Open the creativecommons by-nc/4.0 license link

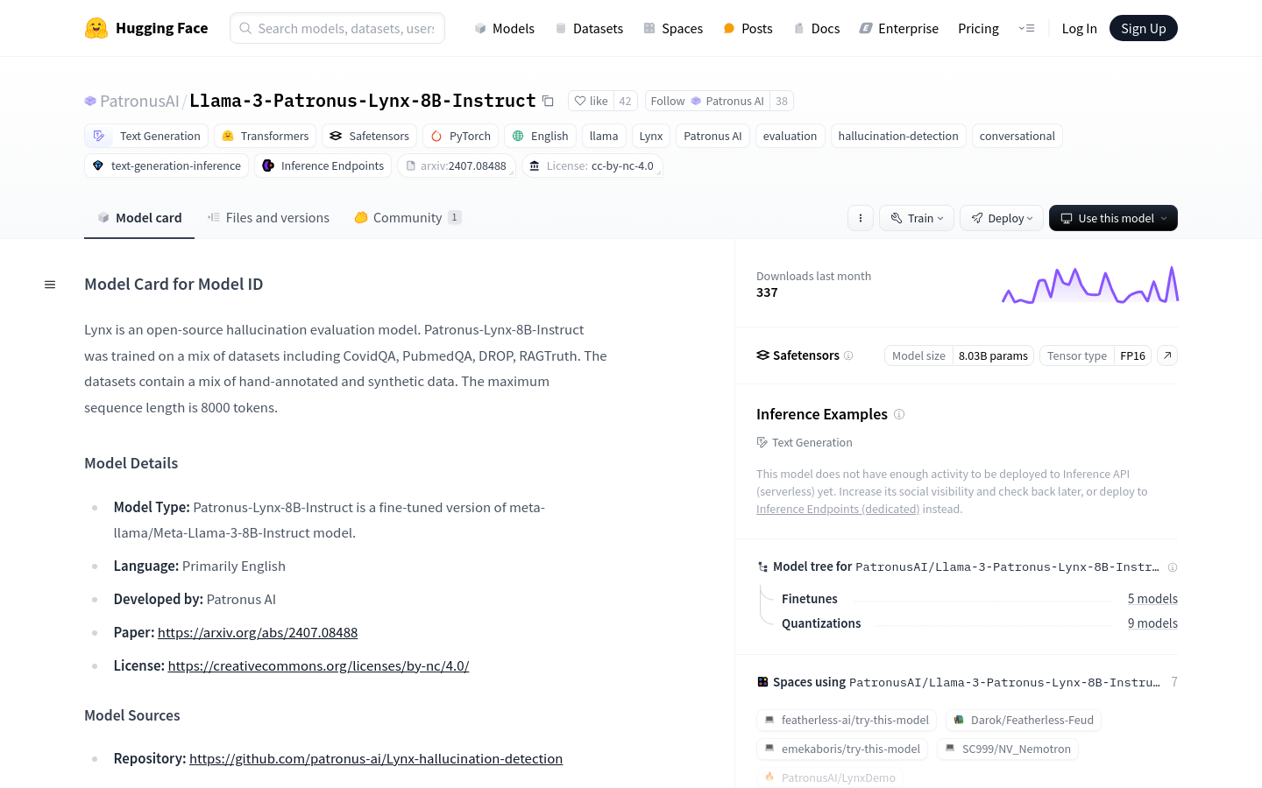pos(318,665)
